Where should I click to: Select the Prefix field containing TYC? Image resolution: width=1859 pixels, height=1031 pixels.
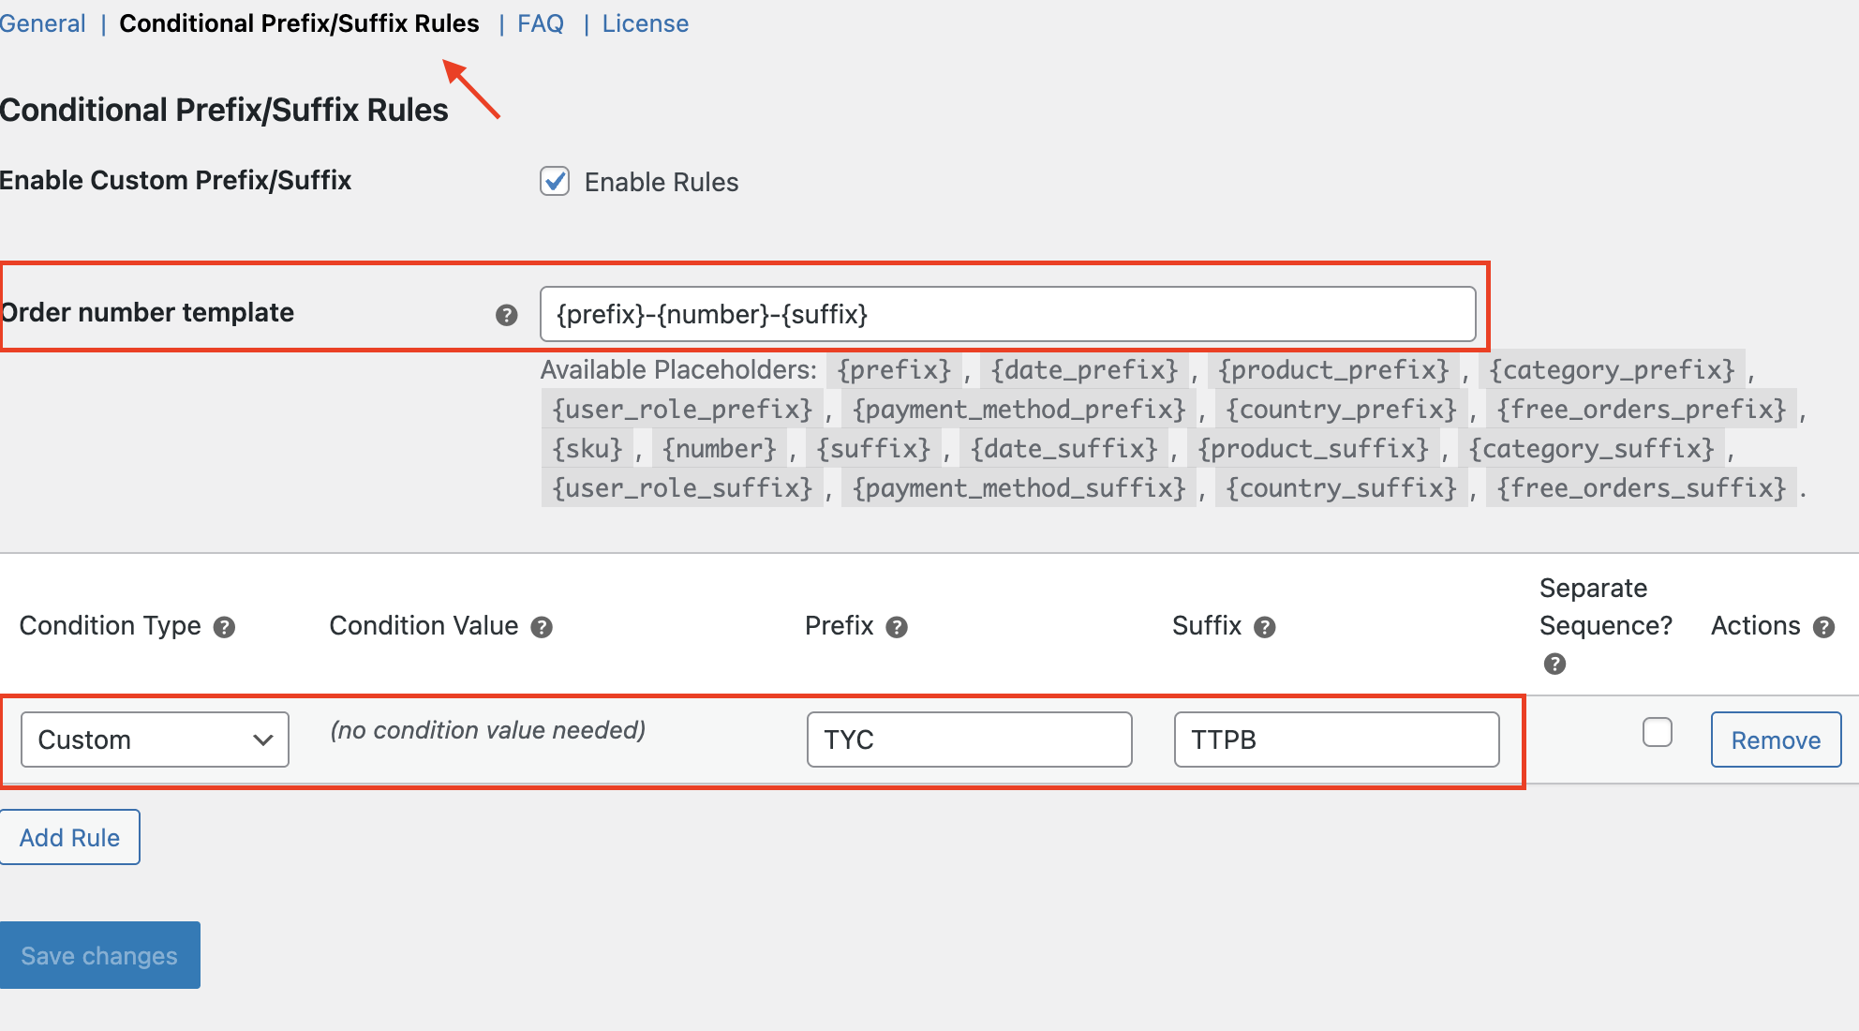point(969,740)
